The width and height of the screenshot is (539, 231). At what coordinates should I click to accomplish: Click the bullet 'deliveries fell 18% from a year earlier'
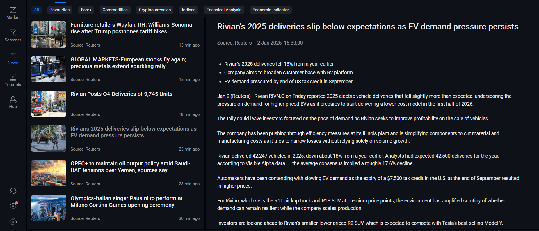pos(279,64)
